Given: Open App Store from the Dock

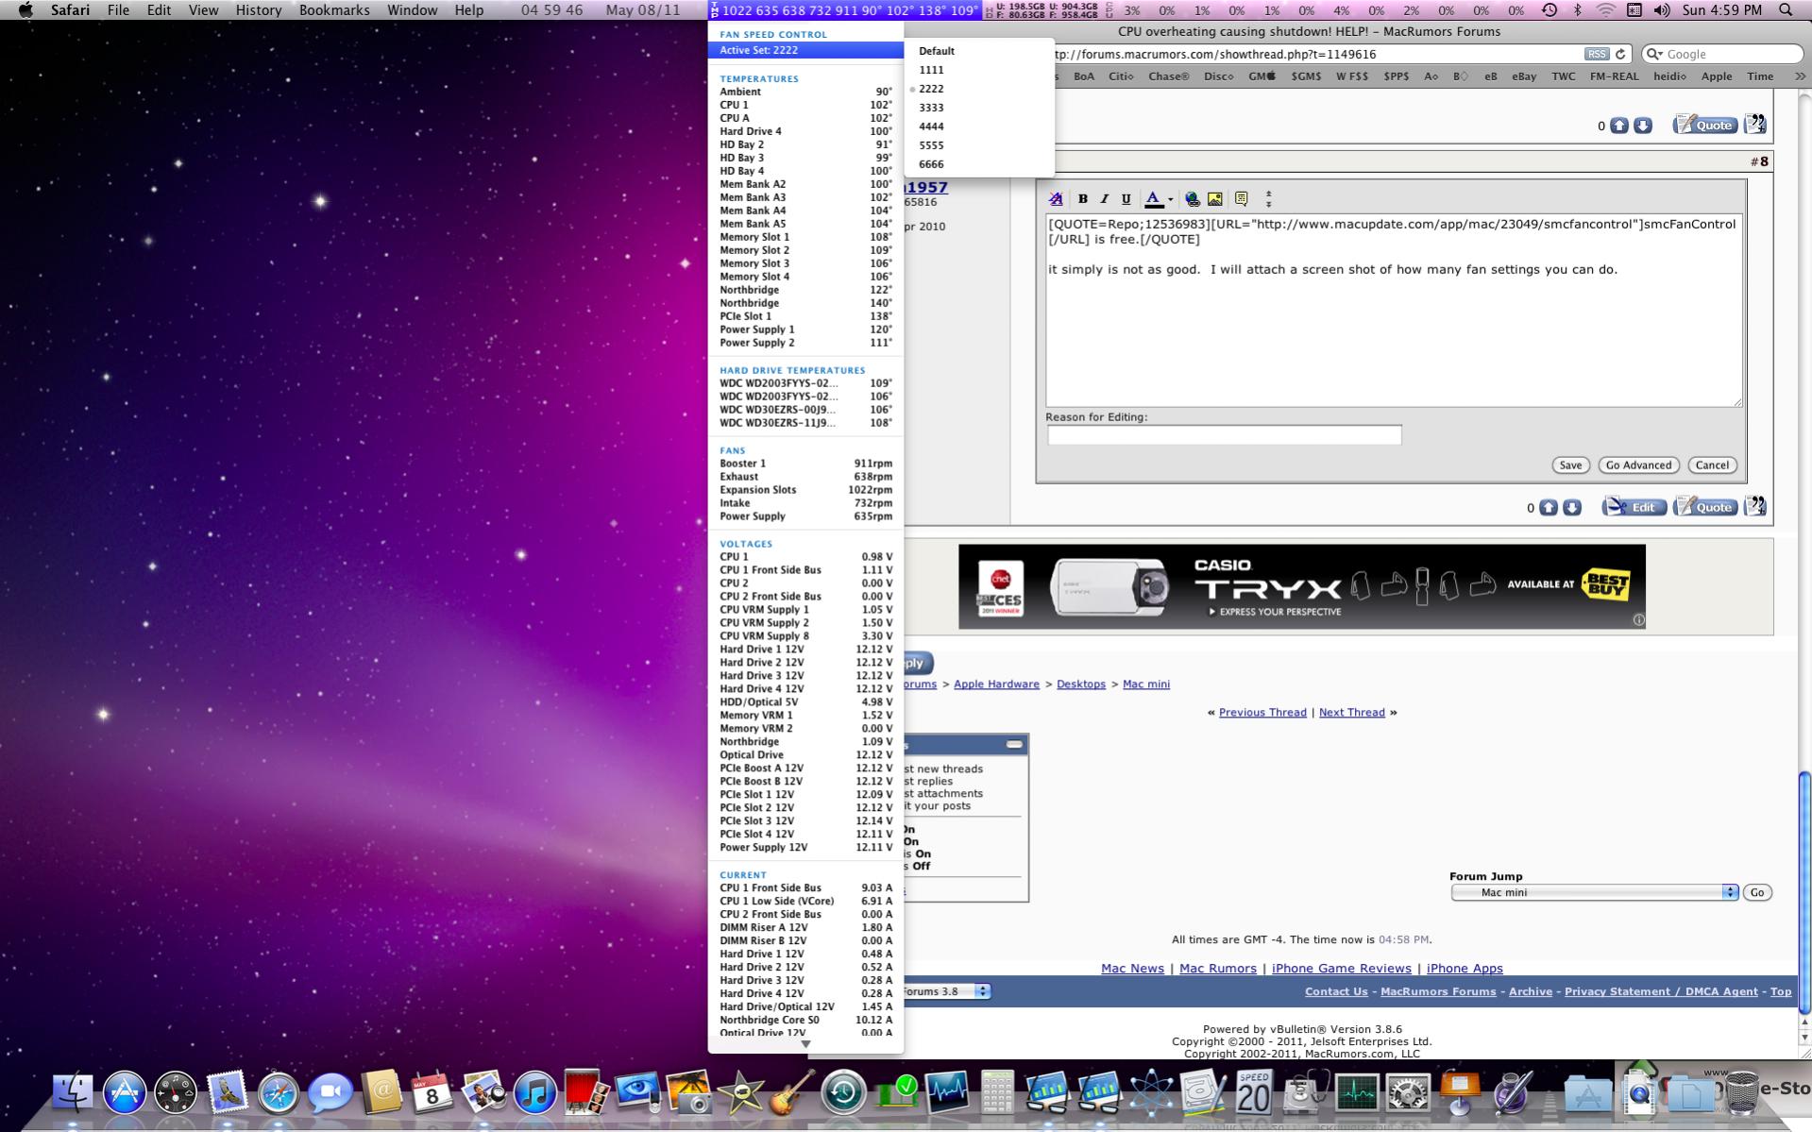Looking at the screenshot, I should pos(125,1092).
